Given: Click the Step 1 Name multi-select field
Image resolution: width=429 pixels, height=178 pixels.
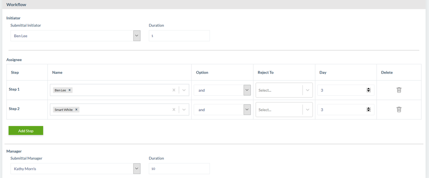Looking at the screenshot, I should 119,90.
